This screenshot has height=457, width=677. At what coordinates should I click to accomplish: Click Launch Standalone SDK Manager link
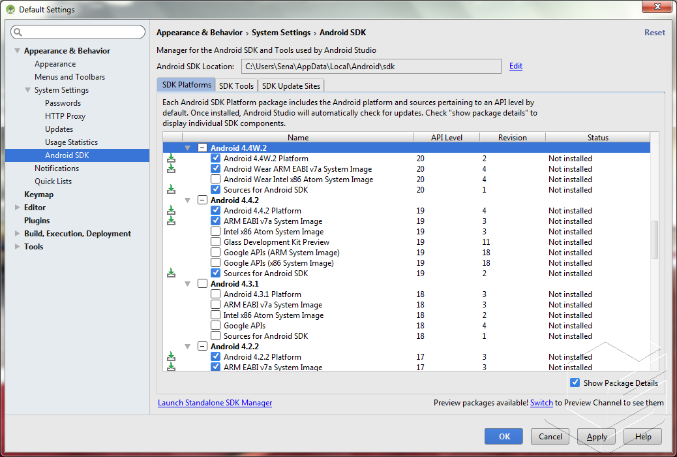coord(215,403)
